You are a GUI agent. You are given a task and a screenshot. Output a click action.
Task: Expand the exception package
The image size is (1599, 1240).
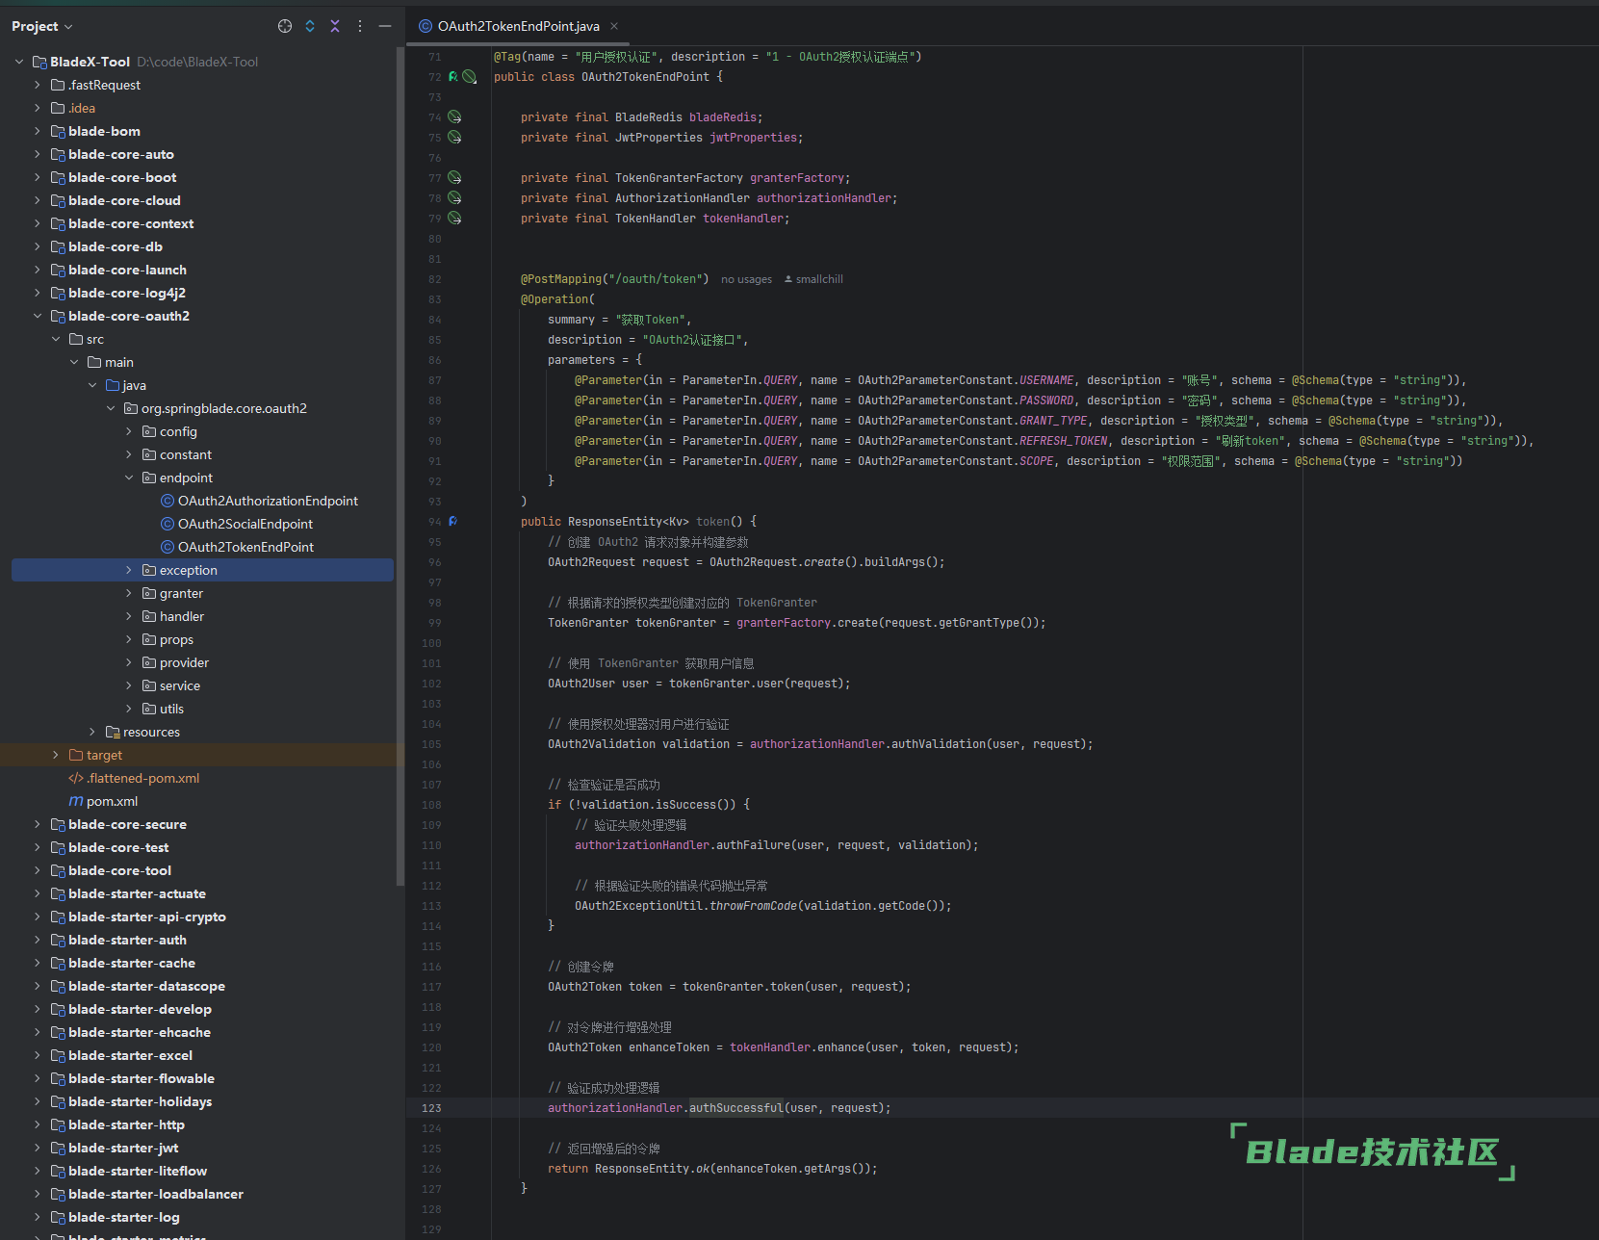129,570
